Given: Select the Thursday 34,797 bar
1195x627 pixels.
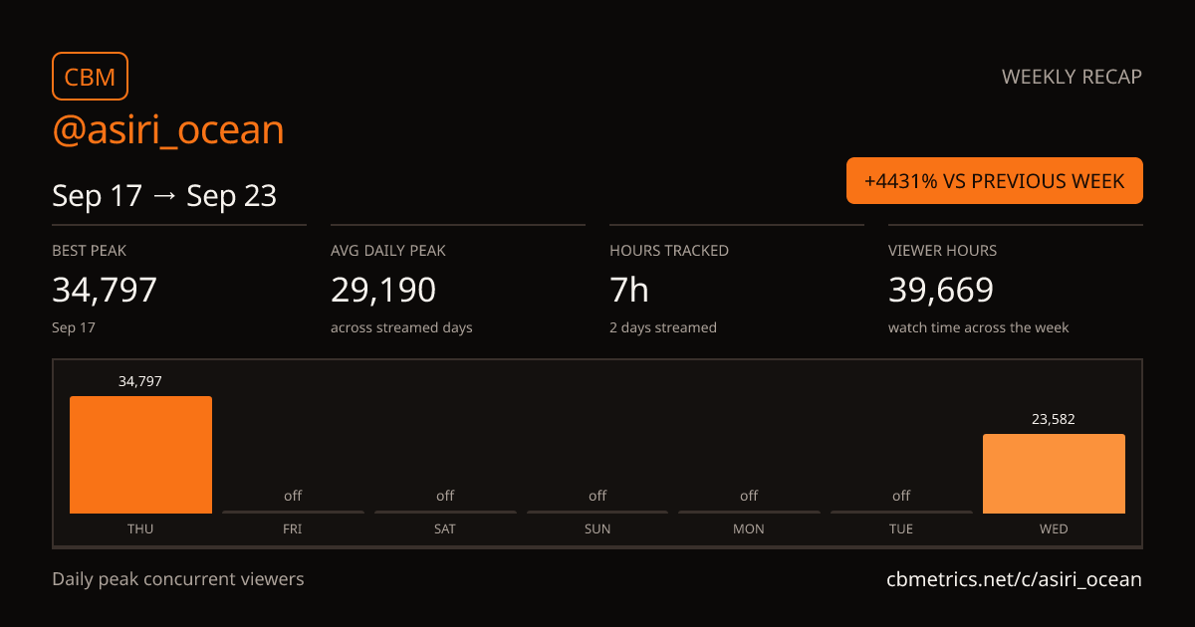Looking at the screenshot, I should 140,455.
